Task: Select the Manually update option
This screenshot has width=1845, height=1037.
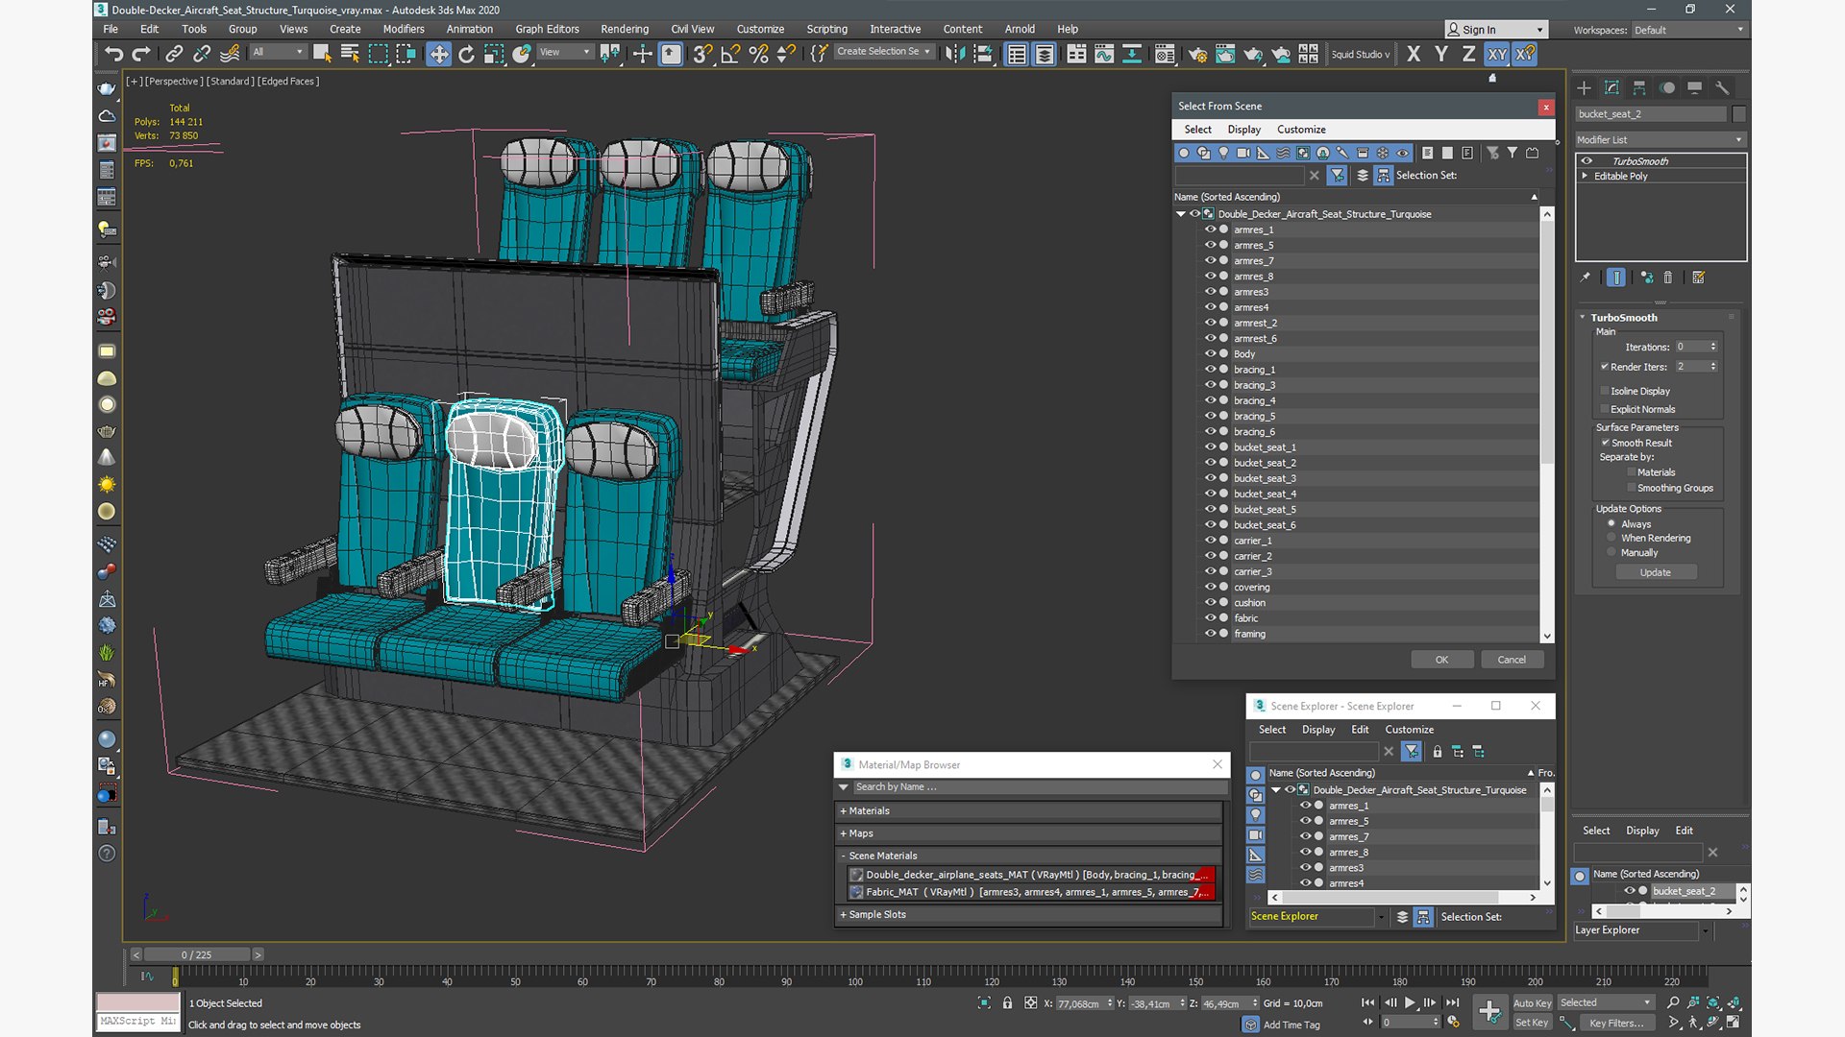Action: click(1611, 552)
